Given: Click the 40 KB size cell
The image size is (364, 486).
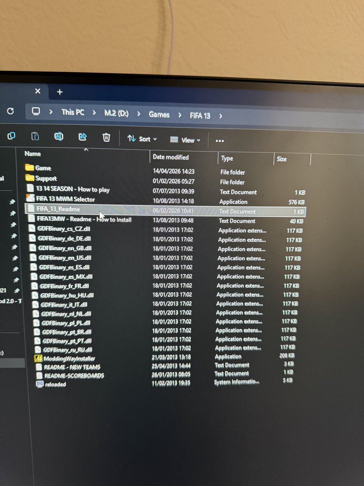Looking at the screenshot, I should 296,221.
